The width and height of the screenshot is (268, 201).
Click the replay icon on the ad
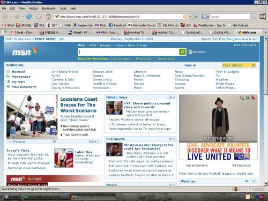[x=242, y=98]
